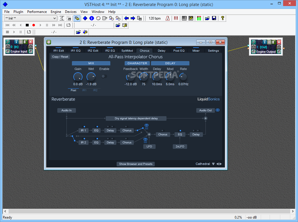Click Show Browser and Presets button
The height and width of the screenshot is (222, 298).
click(x=136, y=164)
